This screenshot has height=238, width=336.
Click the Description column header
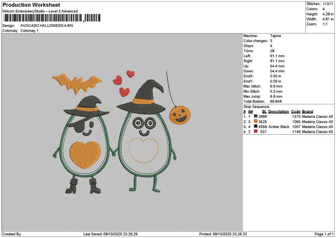(278, 112)
